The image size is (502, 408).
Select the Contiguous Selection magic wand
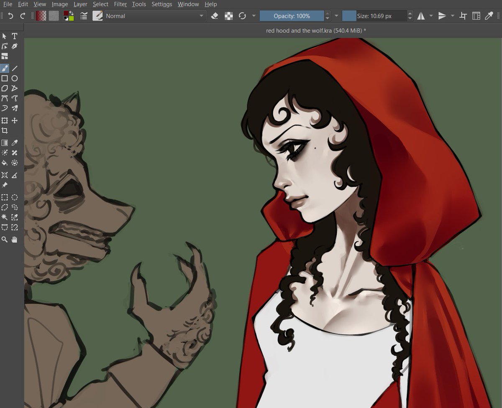5,217
